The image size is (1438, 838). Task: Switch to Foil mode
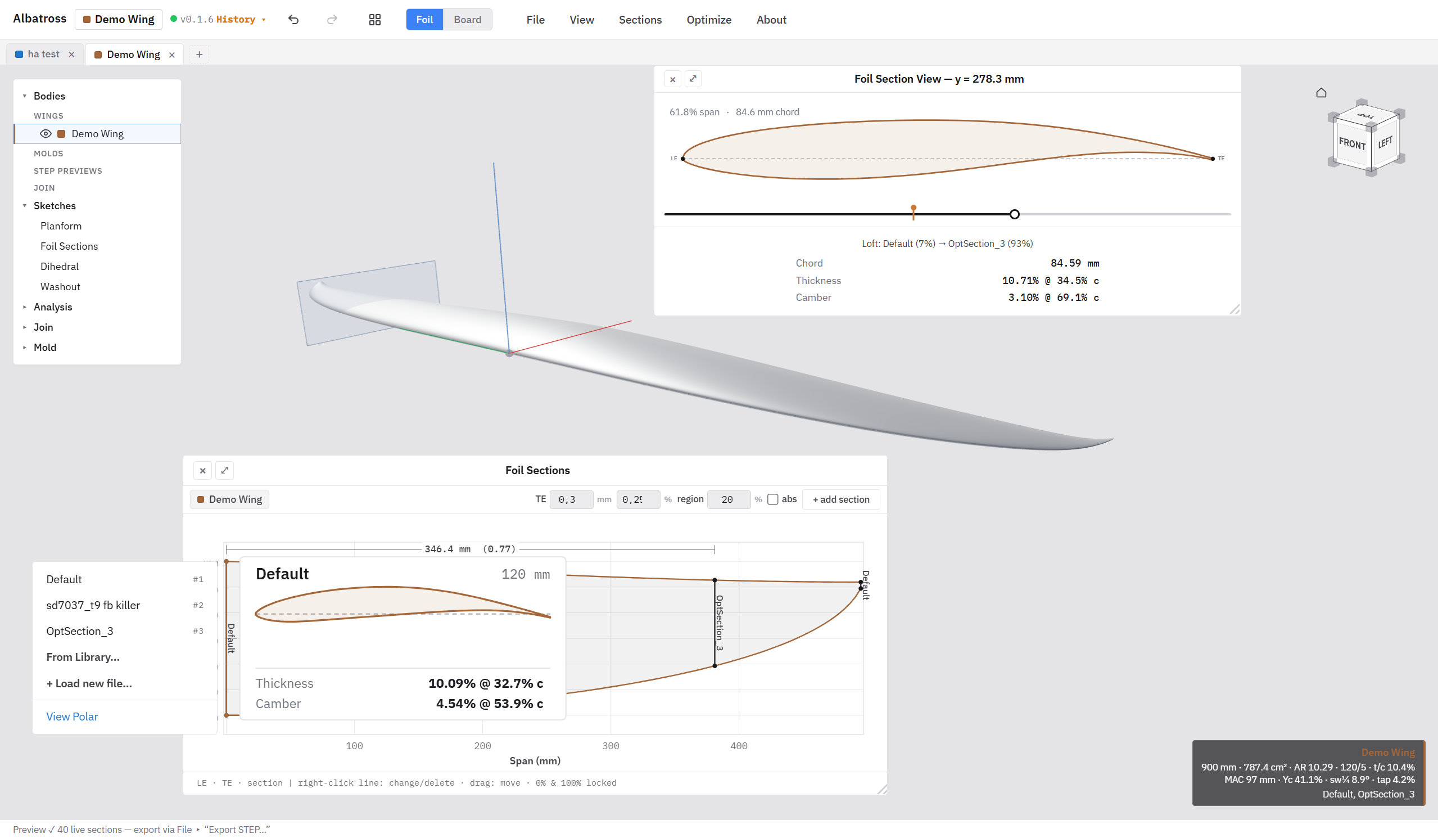(424, 20)
